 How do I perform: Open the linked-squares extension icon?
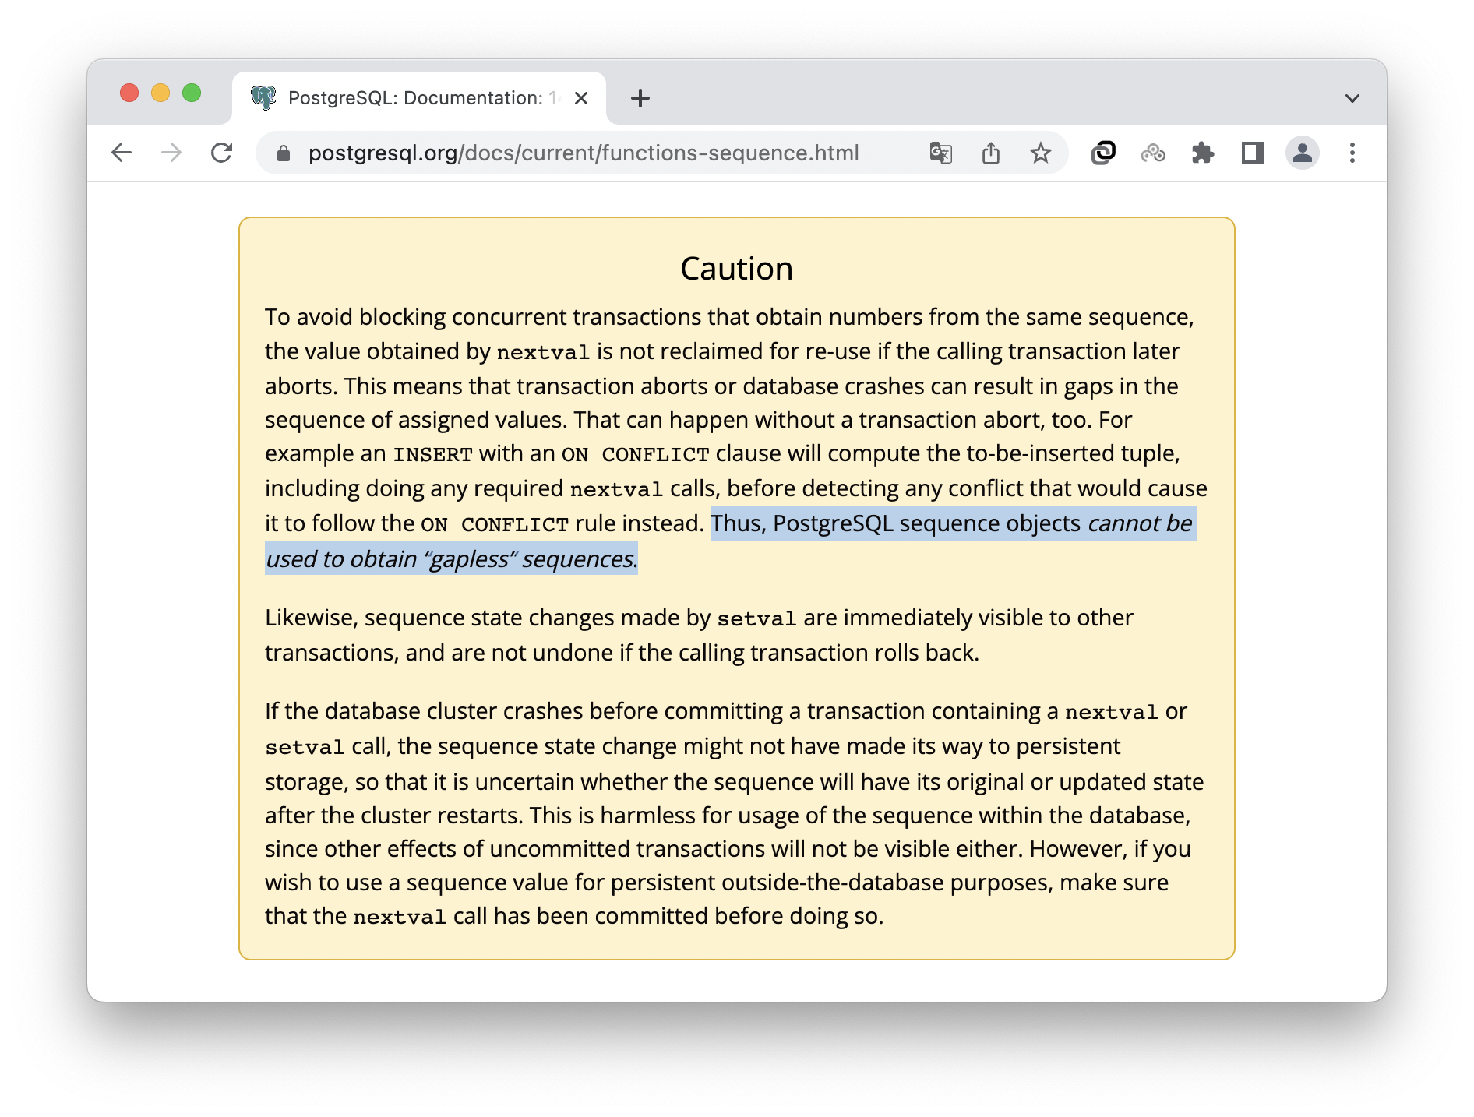tap(1103, 153)
